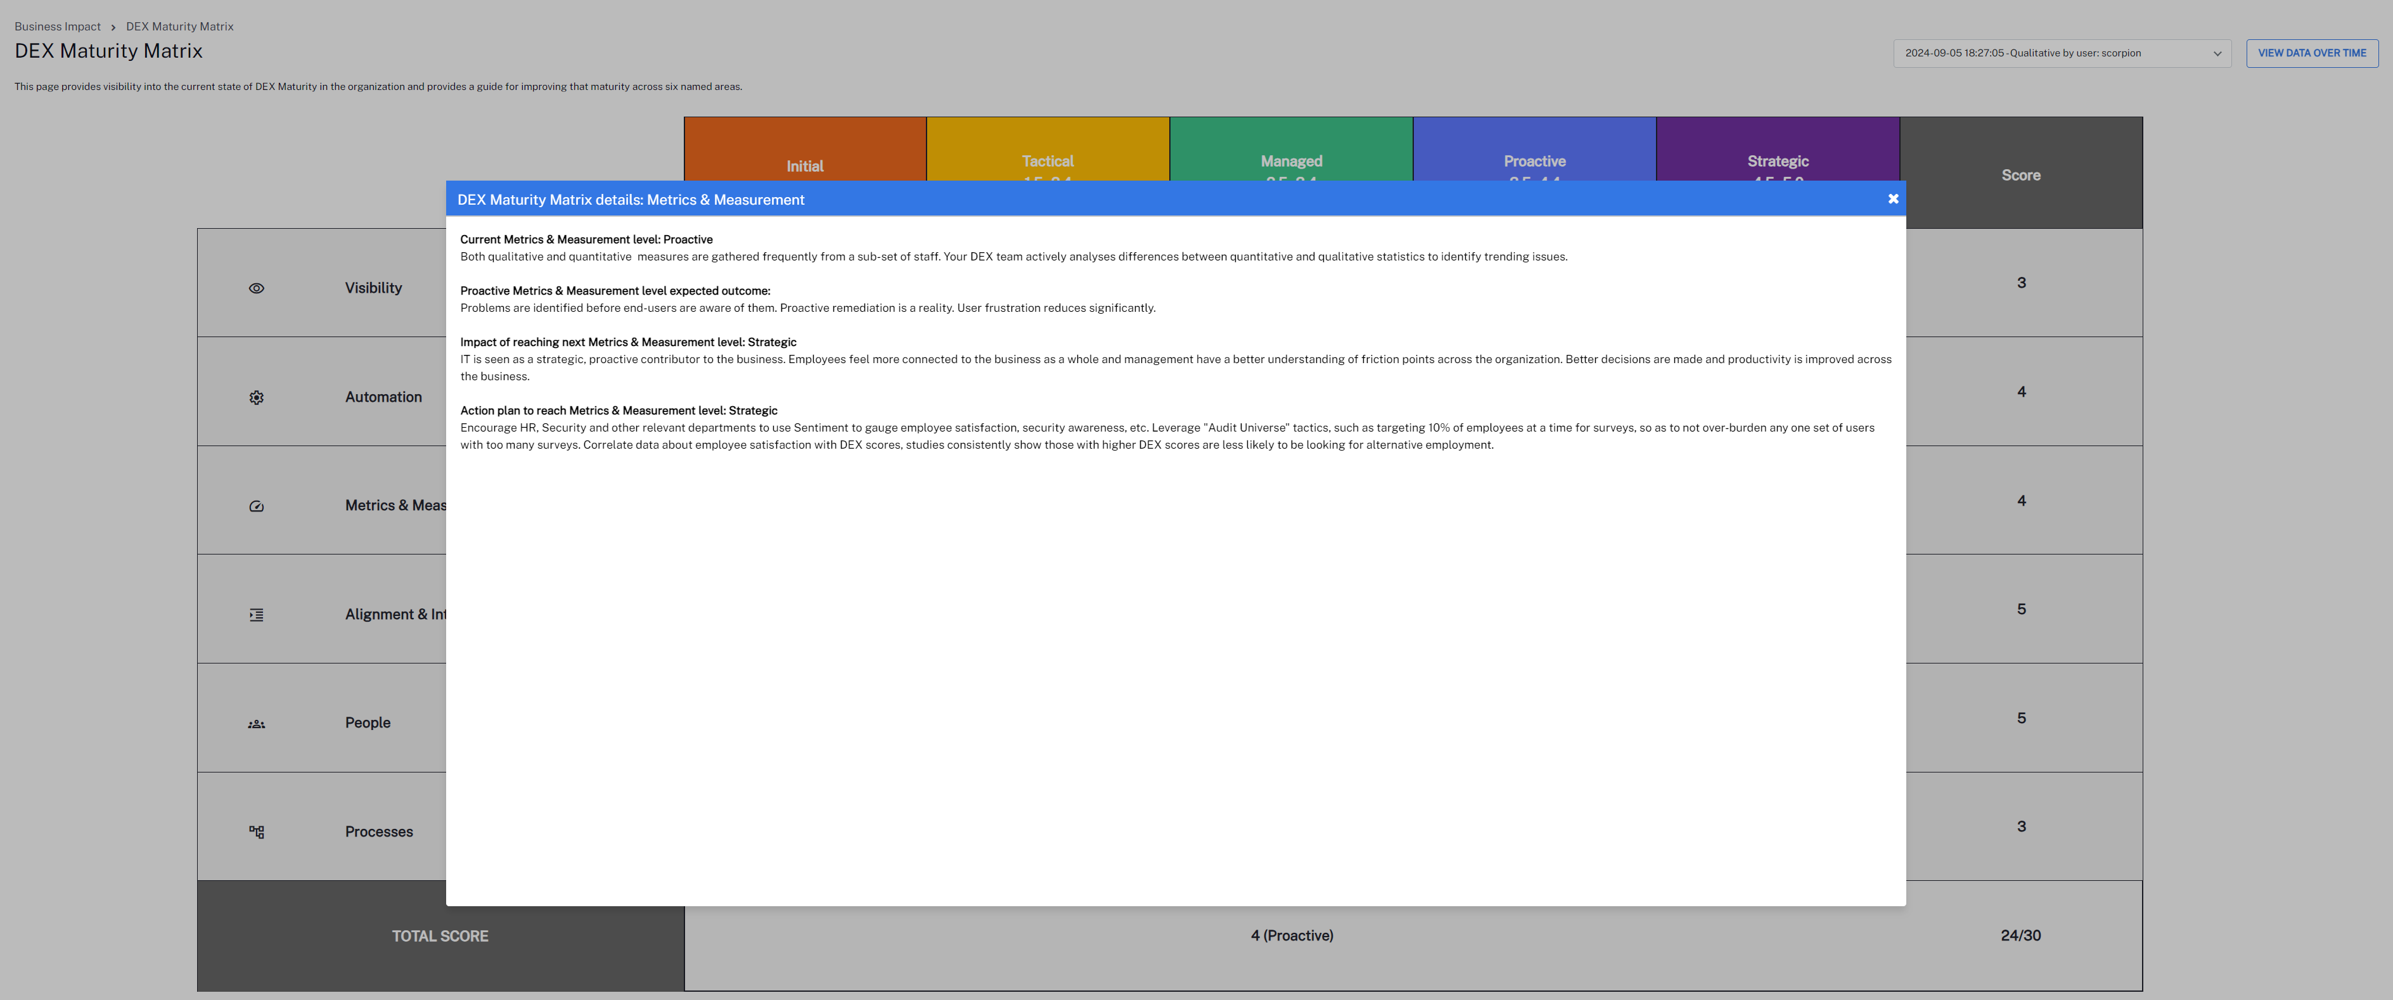Go to Business Impact breadcrumb link
This screenshot has height=1000, width=2393.
pyautogui.click(x=58, y=26)
